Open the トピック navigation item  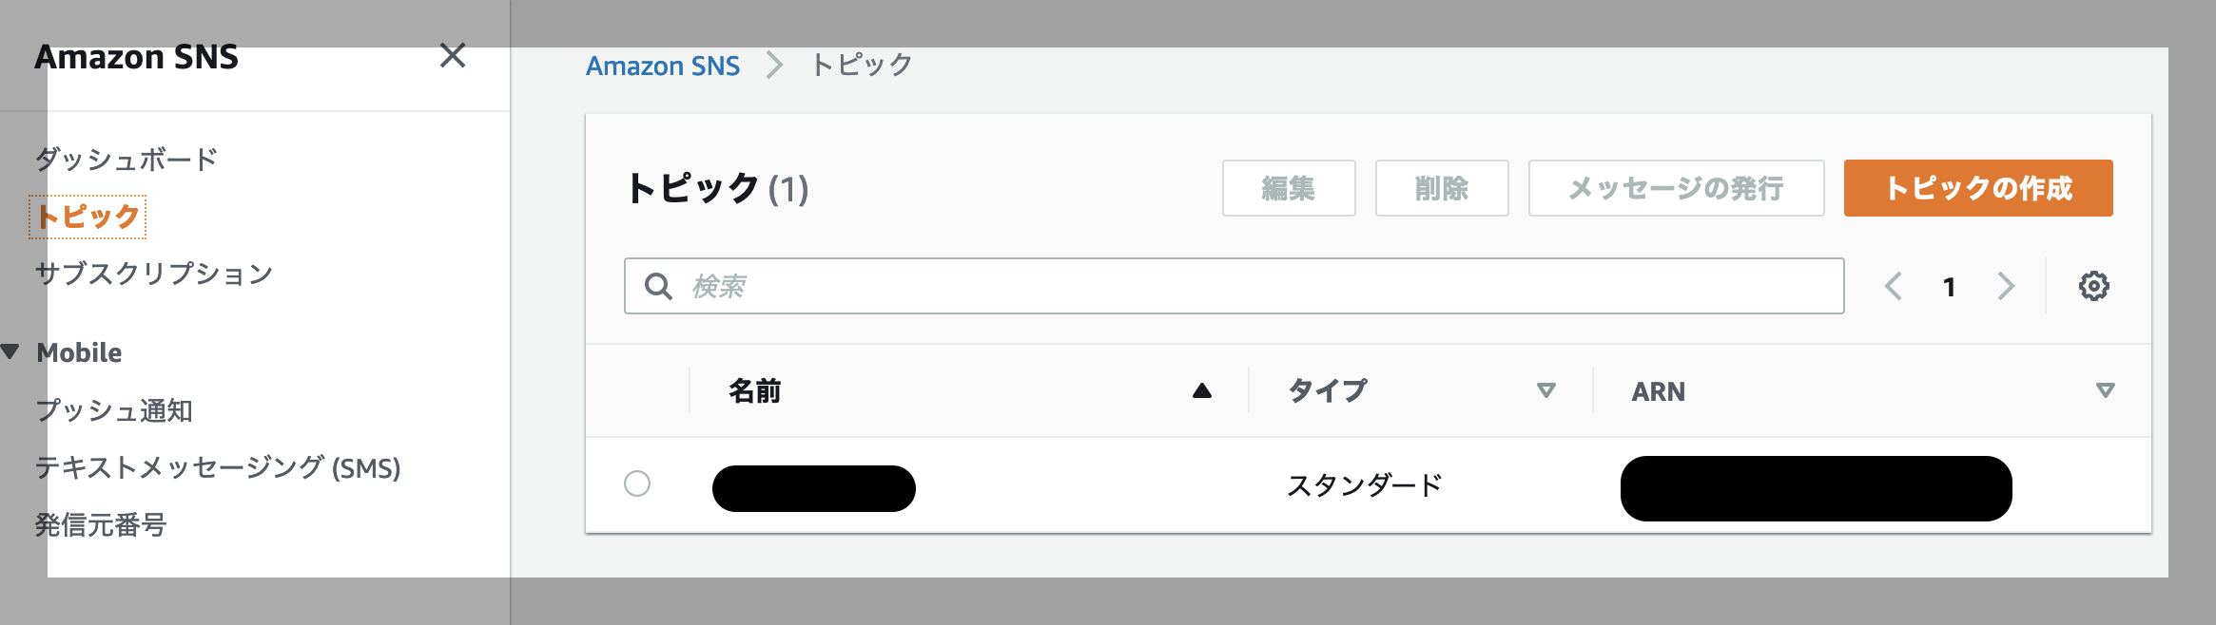click(85, 216)
